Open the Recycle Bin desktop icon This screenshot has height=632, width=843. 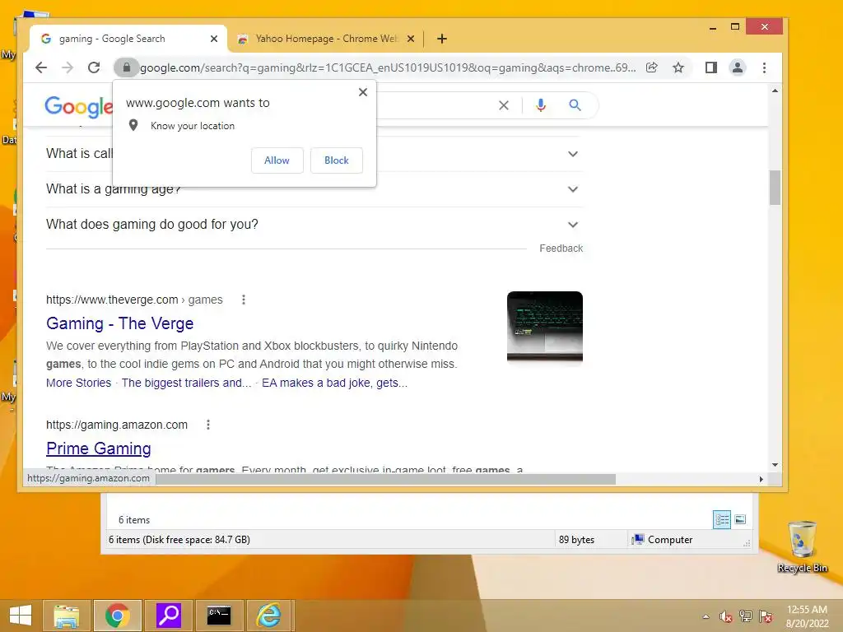(x=802, y=546)
